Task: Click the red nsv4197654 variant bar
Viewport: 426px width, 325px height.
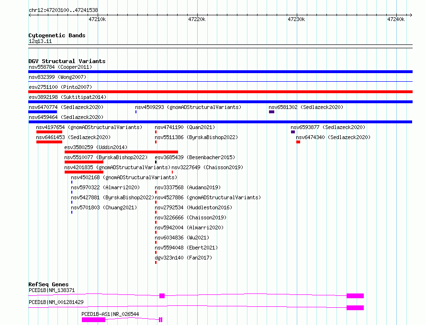Action: (x=49, y=132)
